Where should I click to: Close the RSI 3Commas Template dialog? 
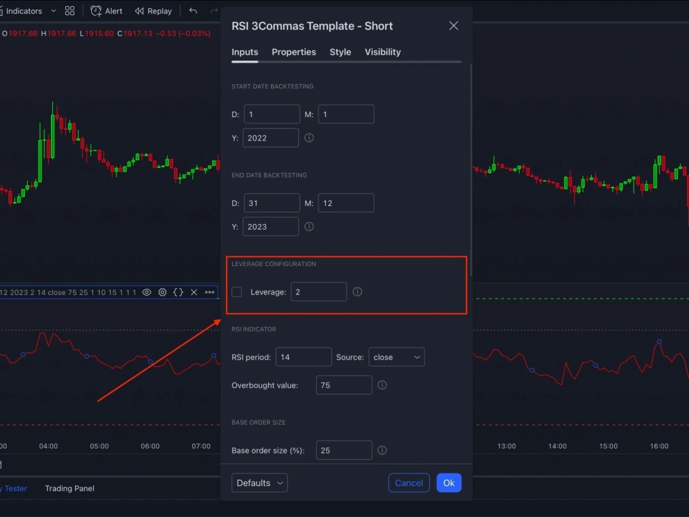coord(453,26)
